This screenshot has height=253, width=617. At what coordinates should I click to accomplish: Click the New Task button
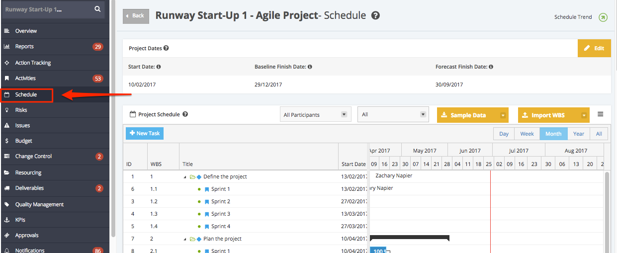[144, 133]
